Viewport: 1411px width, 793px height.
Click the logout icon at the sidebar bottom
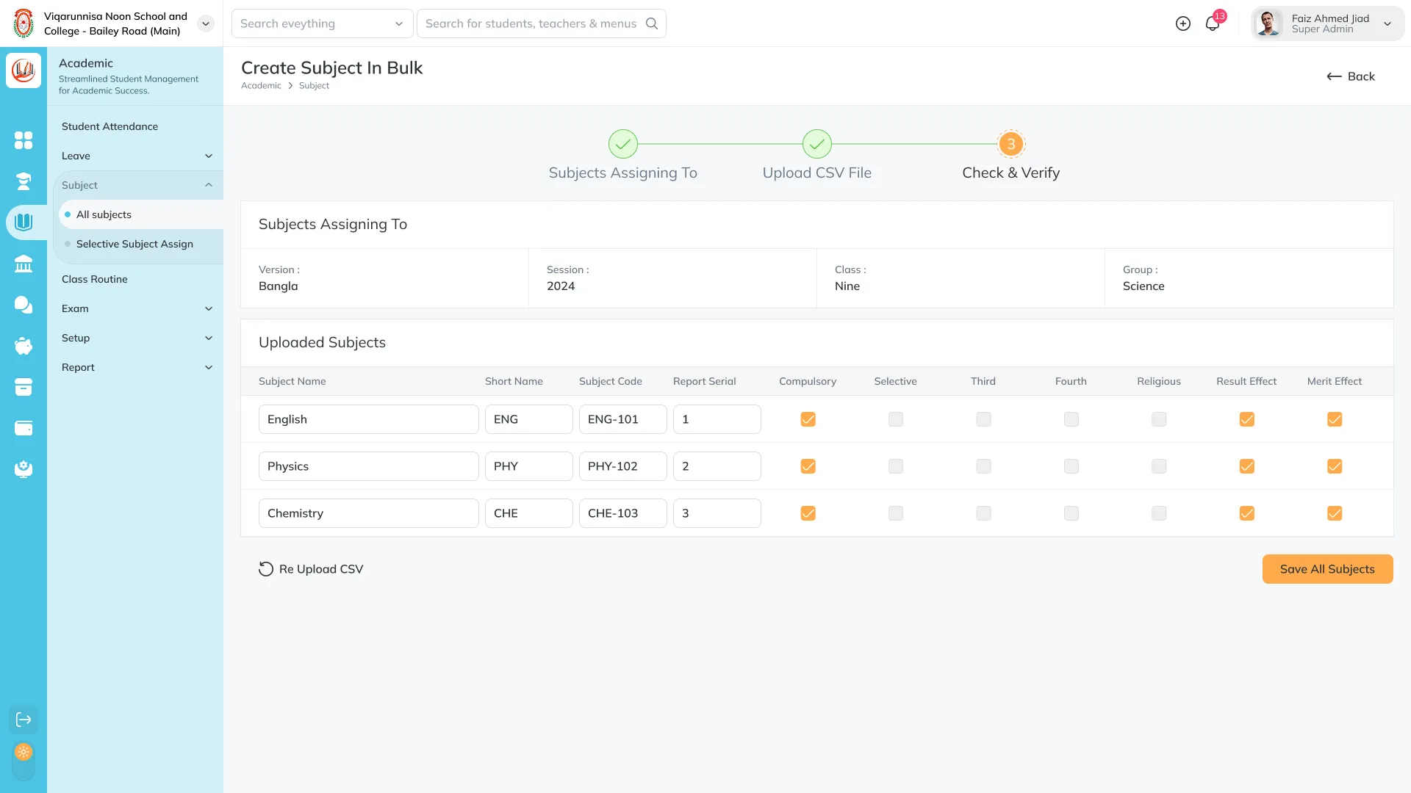(24, 720)
